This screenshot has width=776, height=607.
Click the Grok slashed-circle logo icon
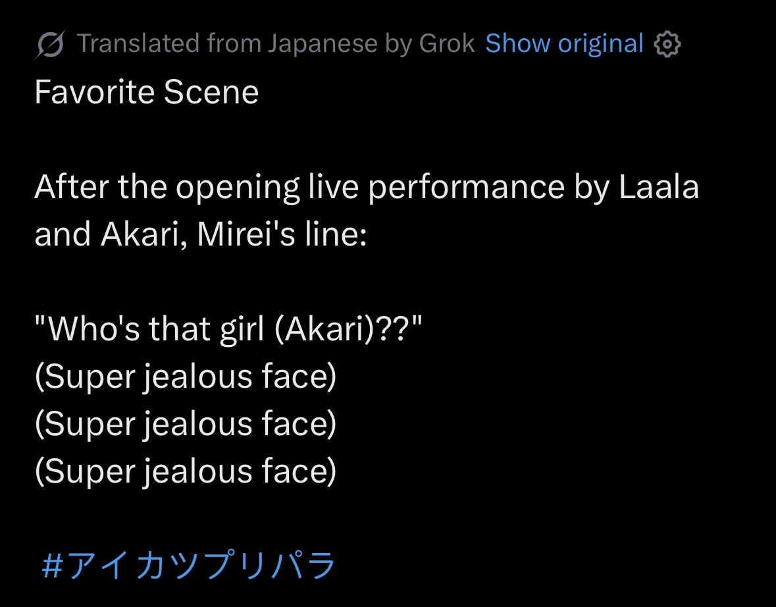[50, 45]
